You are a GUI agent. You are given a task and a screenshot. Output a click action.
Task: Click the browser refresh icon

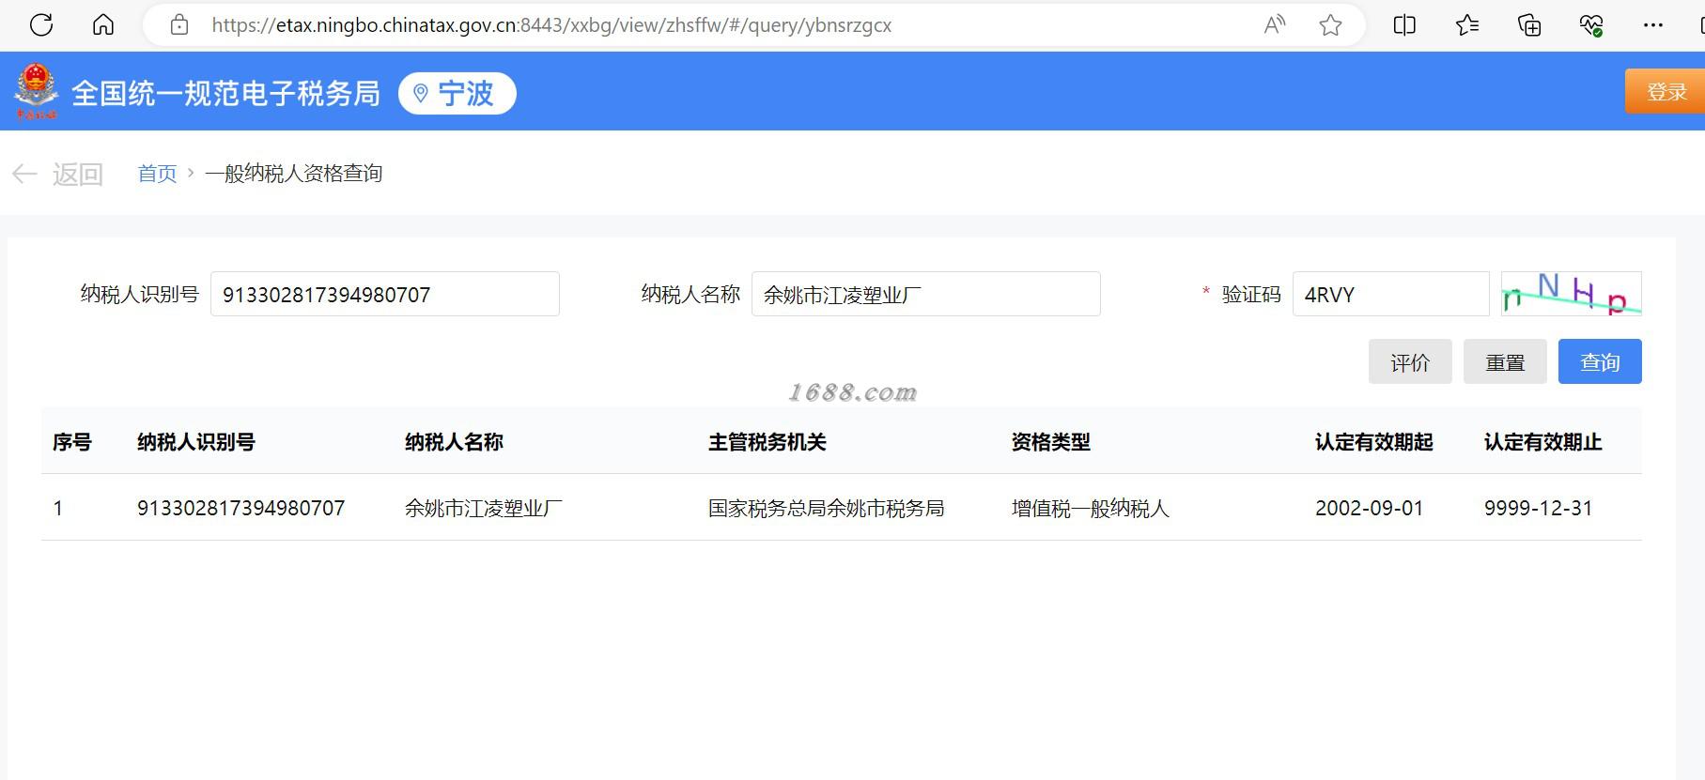point(41,25)
